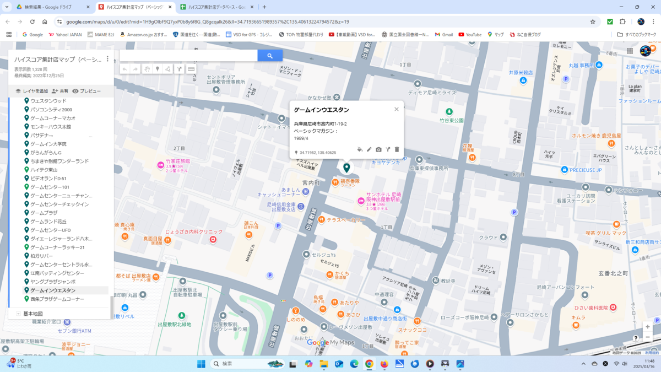
Task: Click the map search input field
Action: coord(188,56)
